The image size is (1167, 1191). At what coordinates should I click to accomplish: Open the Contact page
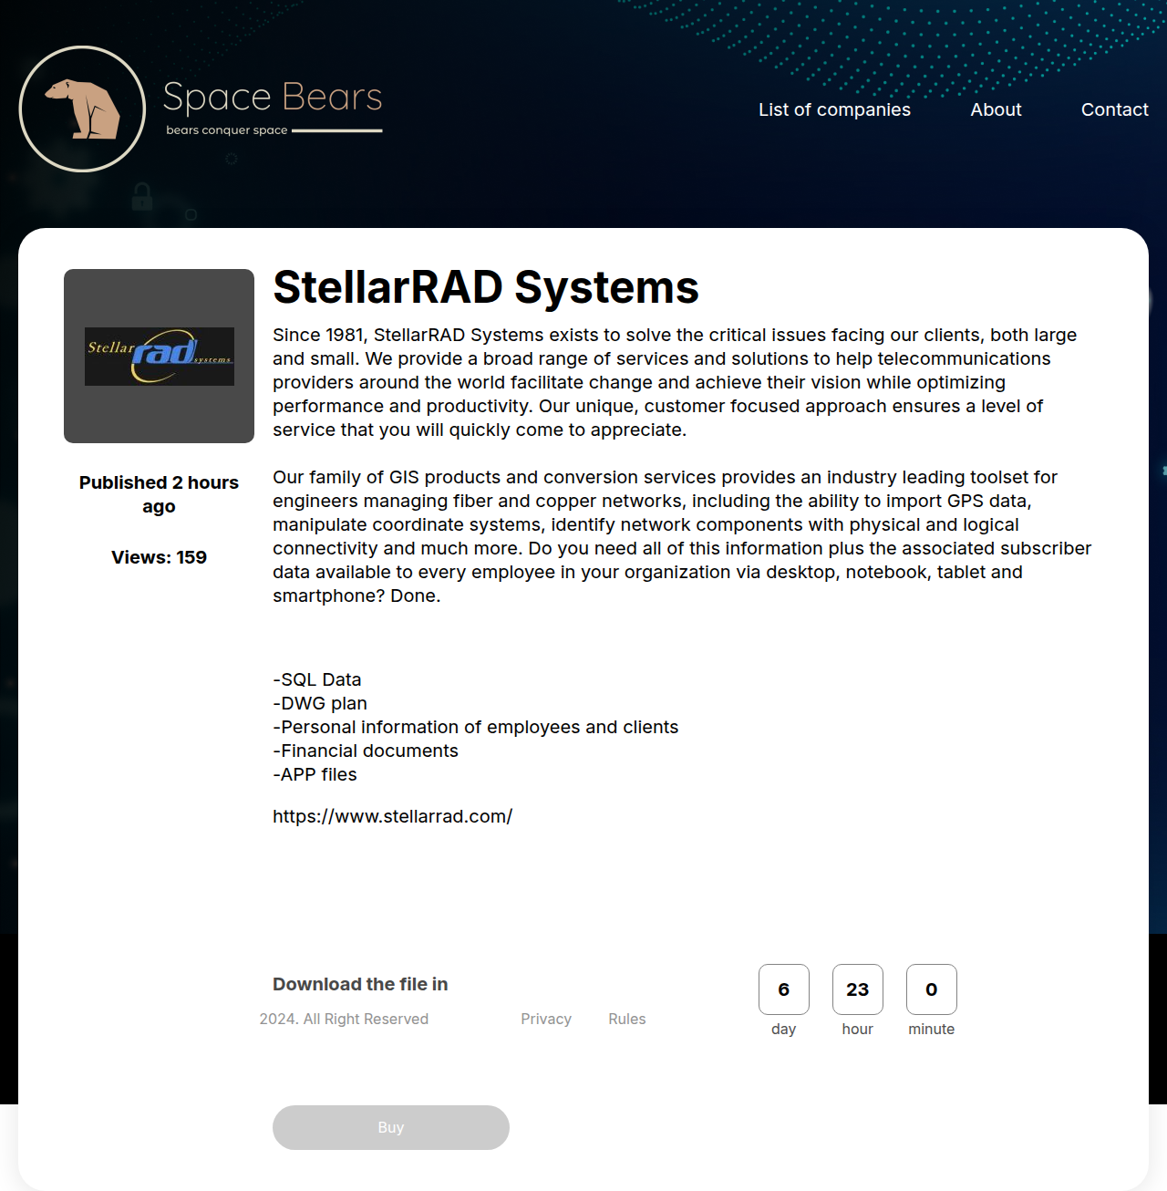1114,109
